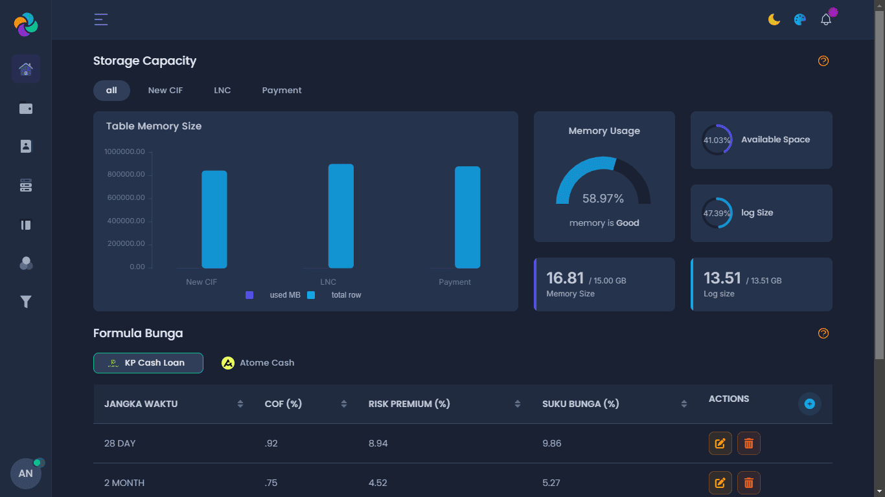The width and height of the screenshot is (885, 497).
Task: Click the '8.94' risk premium value
Action: [378, 443]
